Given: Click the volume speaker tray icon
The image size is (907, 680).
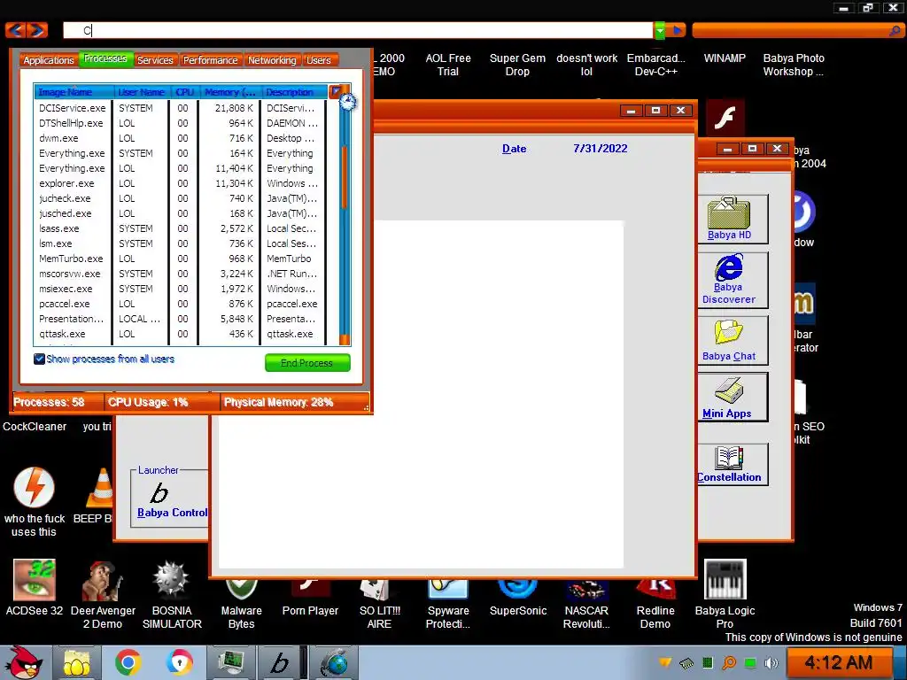Looking at the screenshot, I should coord(771,662).
